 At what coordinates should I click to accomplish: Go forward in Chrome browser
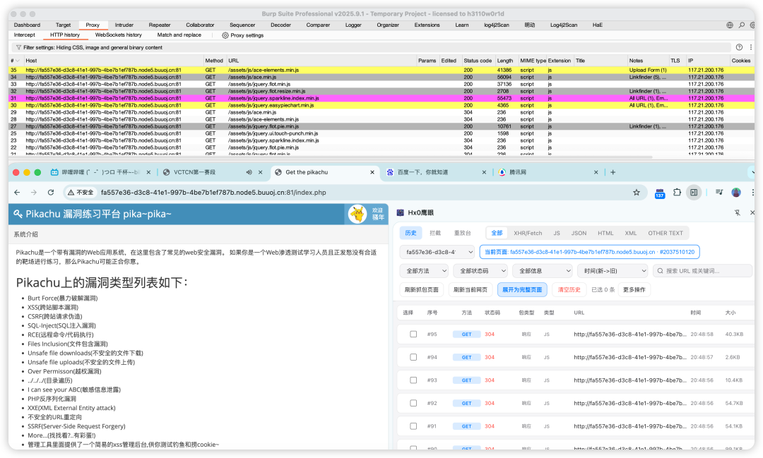tap(34, 193)
